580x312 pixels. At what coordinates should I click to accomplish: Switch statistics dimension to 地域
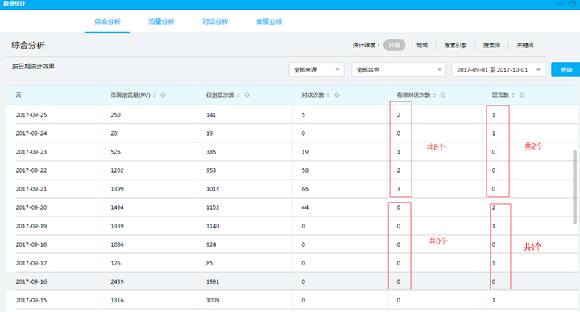tap(422, 45)
